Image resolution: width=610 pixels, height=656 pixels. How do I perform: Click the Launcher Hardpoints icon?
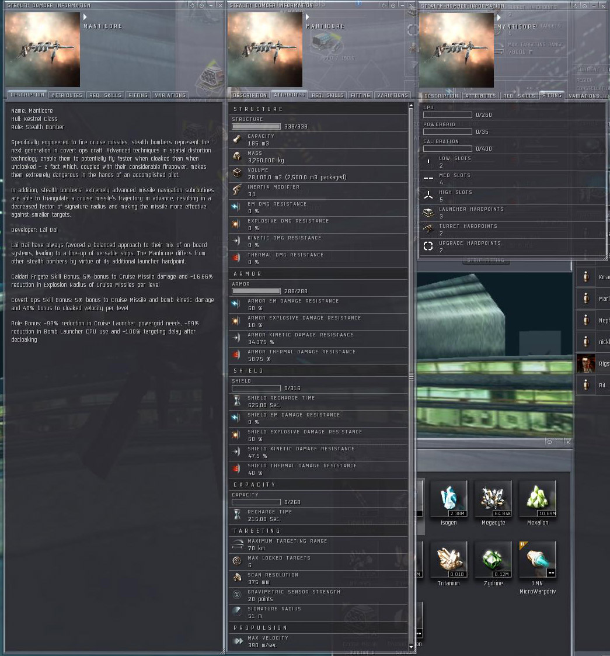point(428,213)
